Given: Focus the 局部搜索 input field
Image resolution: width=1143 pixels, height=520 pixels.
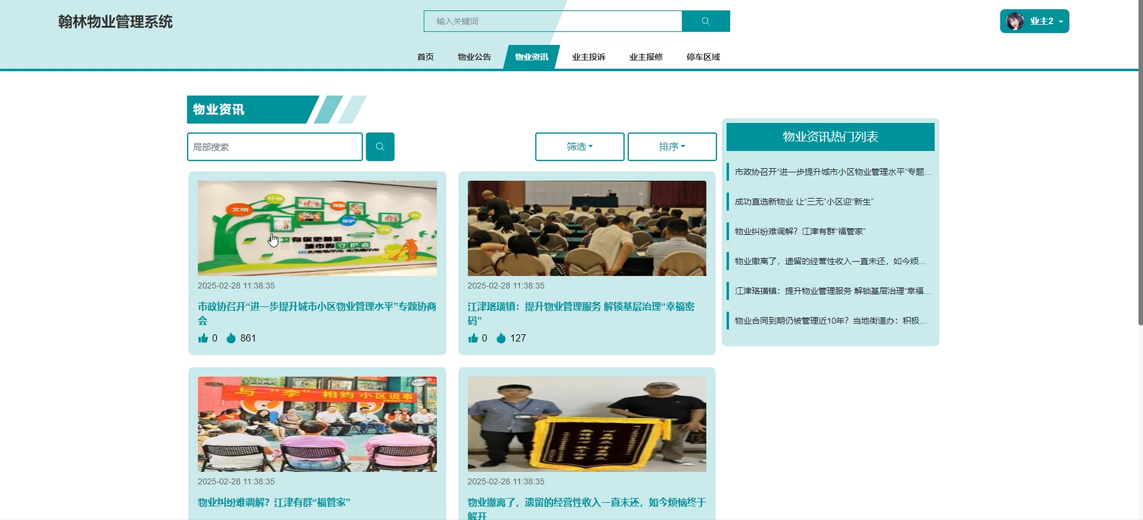Looking at the screenshot, I should (275, 147).
